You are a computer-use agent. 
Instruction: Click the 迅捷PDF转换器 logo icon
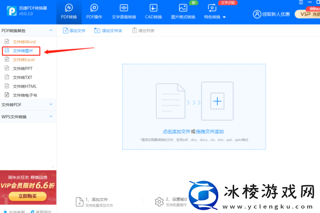[12, 11]
